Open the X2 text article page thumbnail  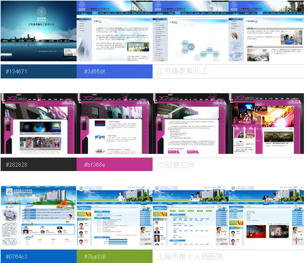tap(191, 124)
